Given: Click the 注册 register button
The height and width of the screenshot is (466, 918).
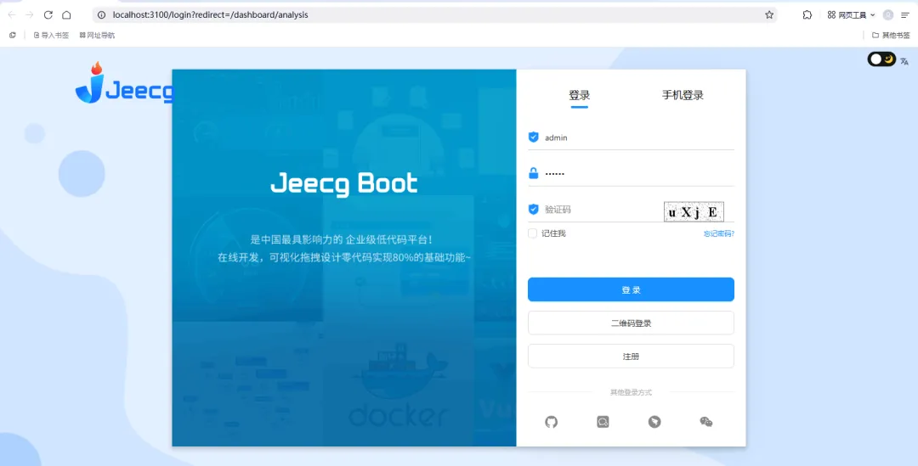Looking at the screenshot, I should click(x=631, y=356).
